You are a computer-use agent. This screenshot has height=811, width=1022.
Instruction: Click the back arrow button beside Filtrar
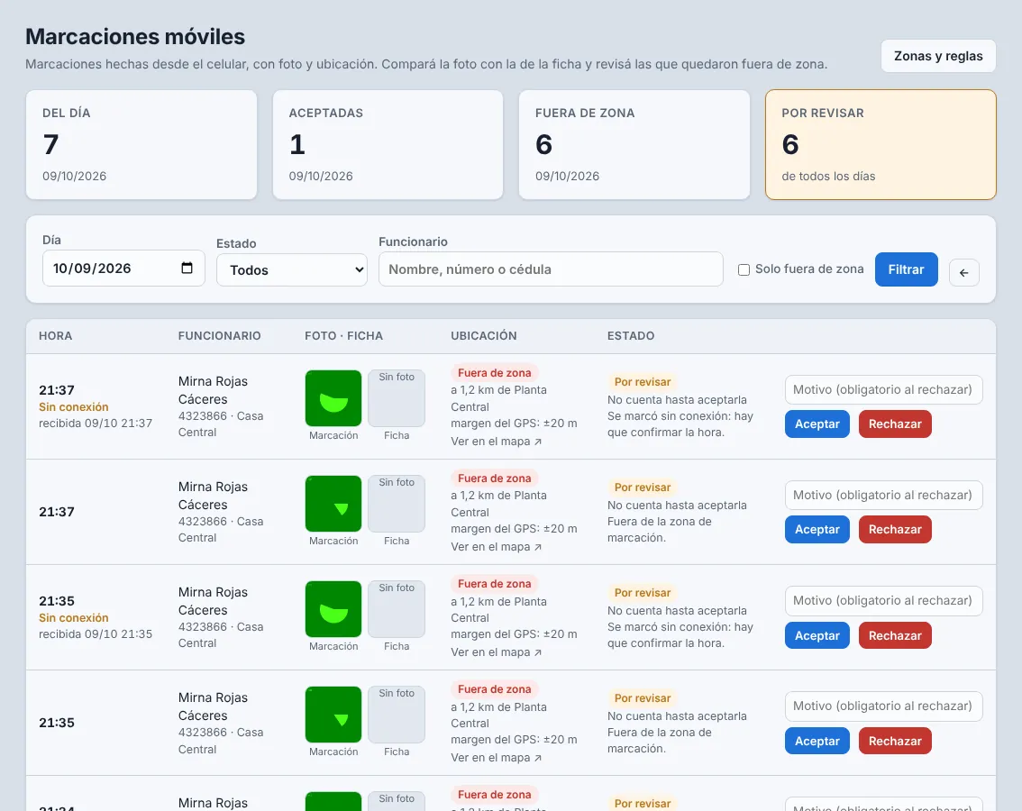(964, 272)
